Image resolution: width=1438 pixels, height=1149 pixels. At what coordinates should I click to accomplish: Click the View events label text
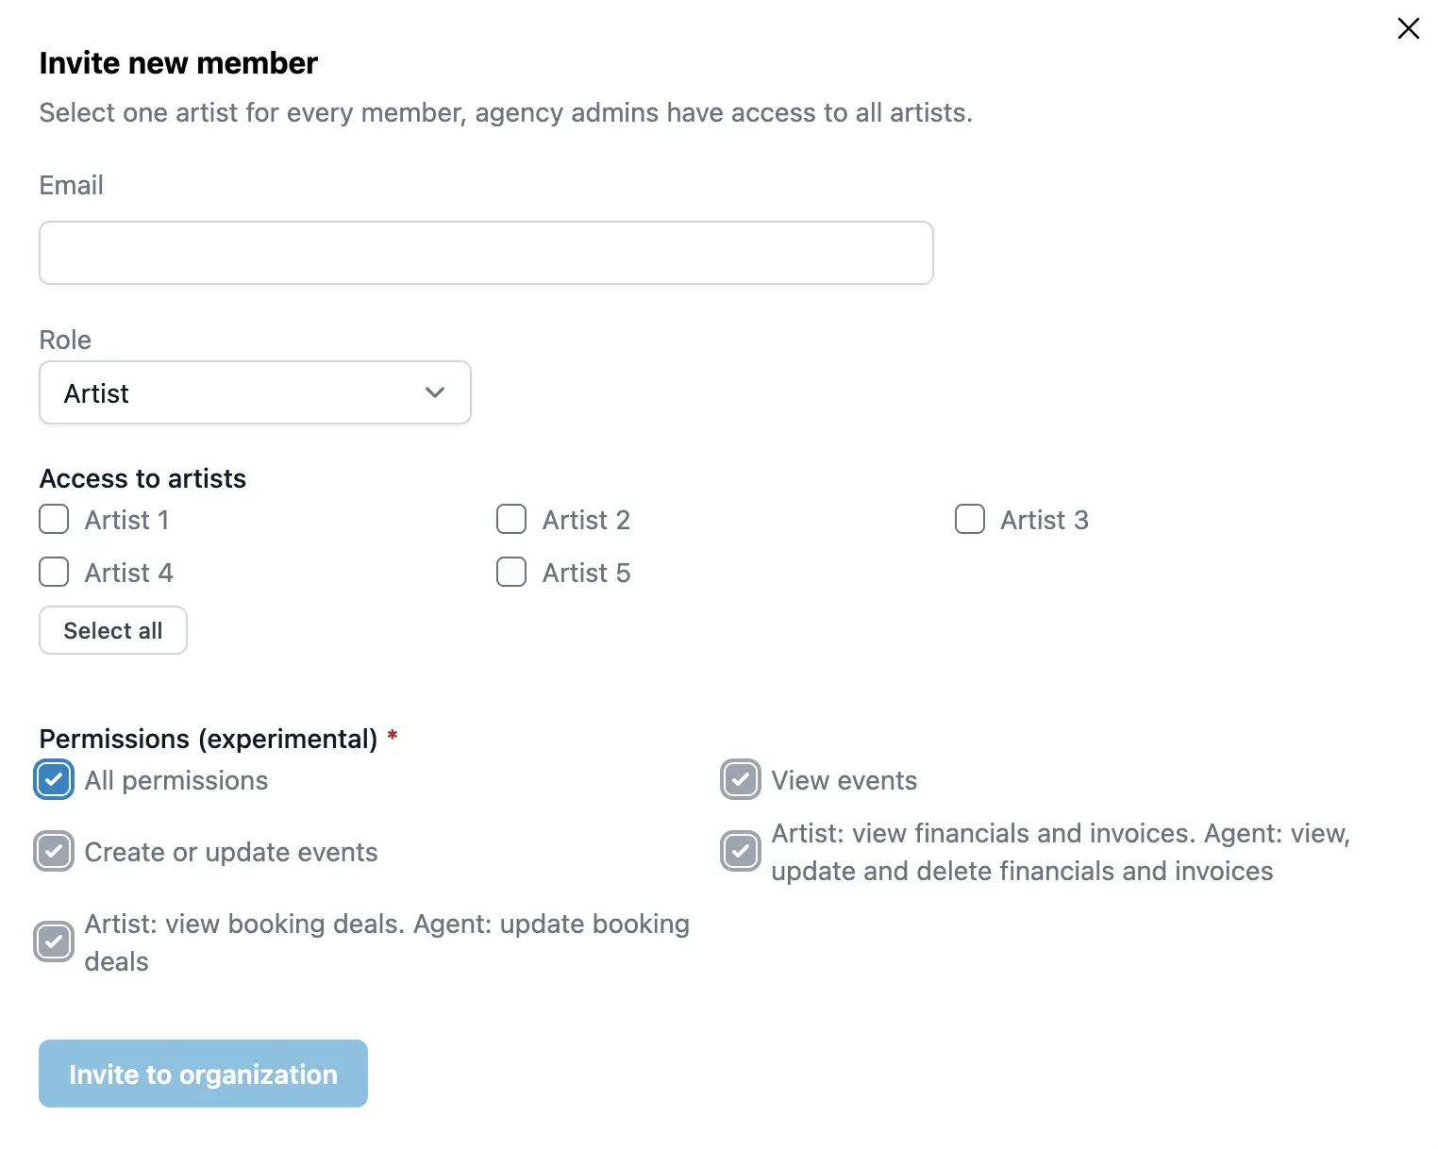[x=844, y=780]
